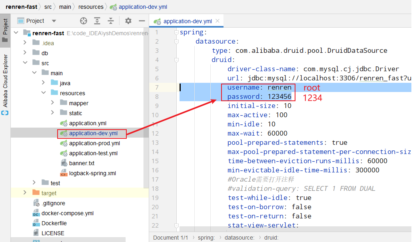
Task: Select the LICENSE file
Action: point(53,233)
